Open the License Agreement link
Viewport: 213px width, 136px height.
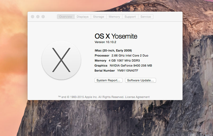pos(137,97)
